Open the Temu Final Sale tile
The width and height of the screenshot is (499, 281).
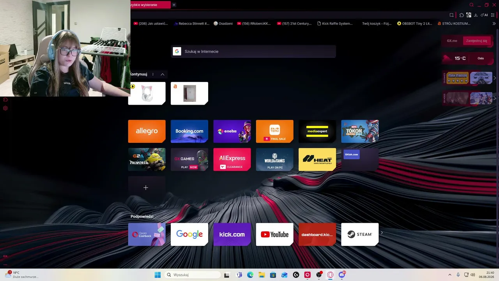click(x=274, y=131)
